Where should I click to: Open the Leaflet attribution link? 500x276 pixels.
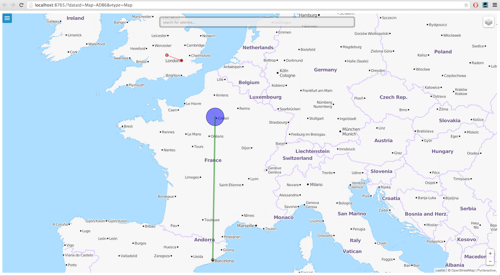(440, 270)
